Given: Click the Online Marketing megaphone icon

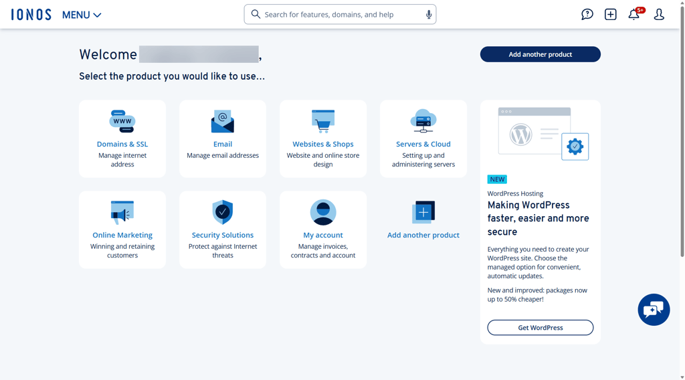Looking at the screenshot, I should click(x=122, y=212).
